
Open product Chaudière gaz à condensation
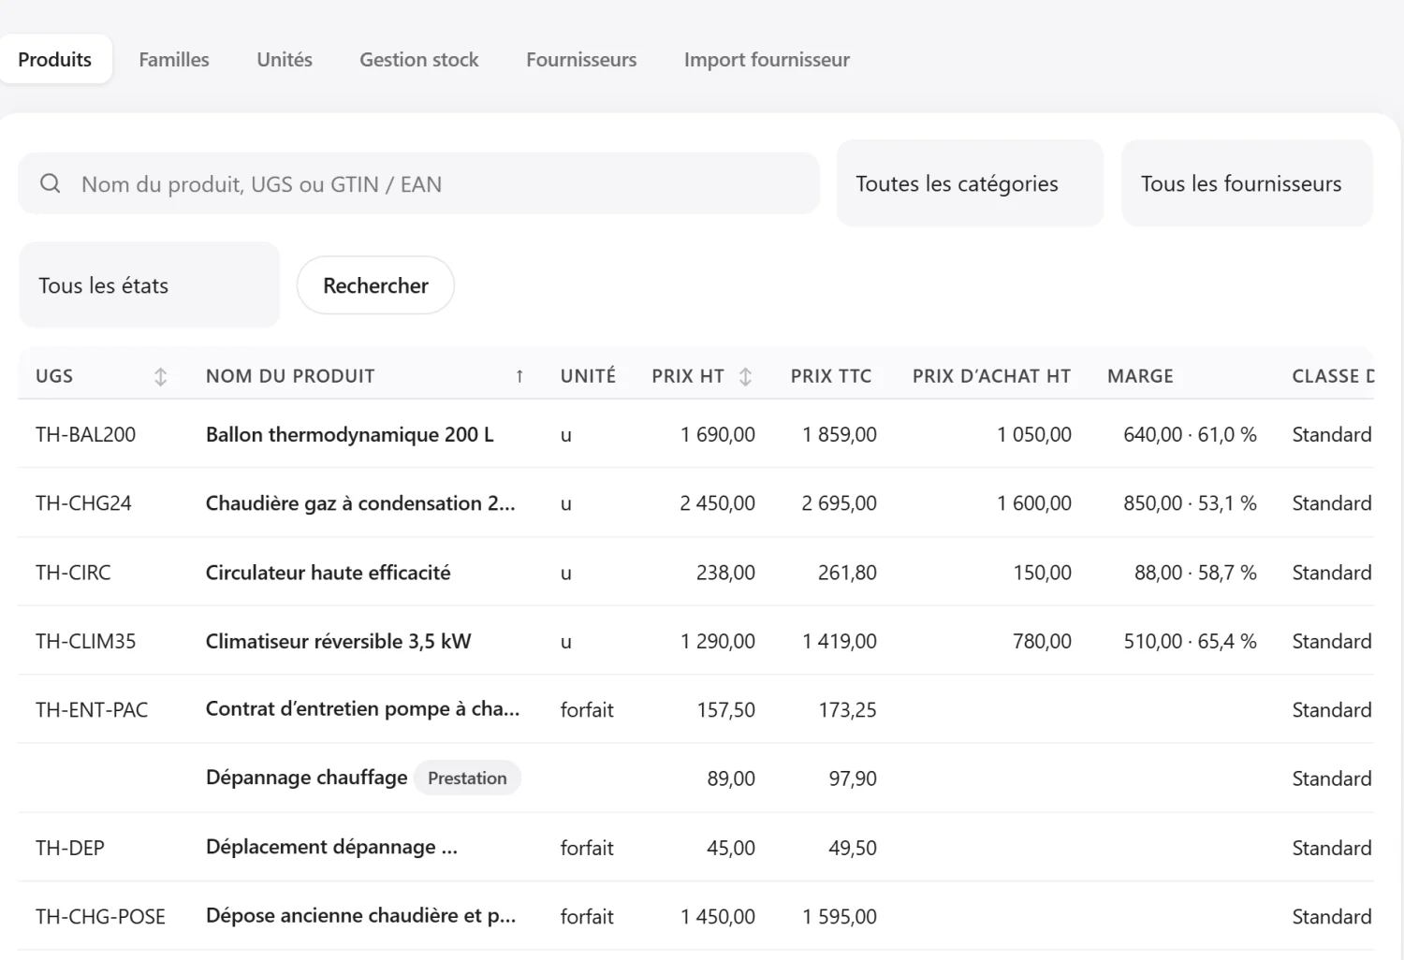pos(360,503)
